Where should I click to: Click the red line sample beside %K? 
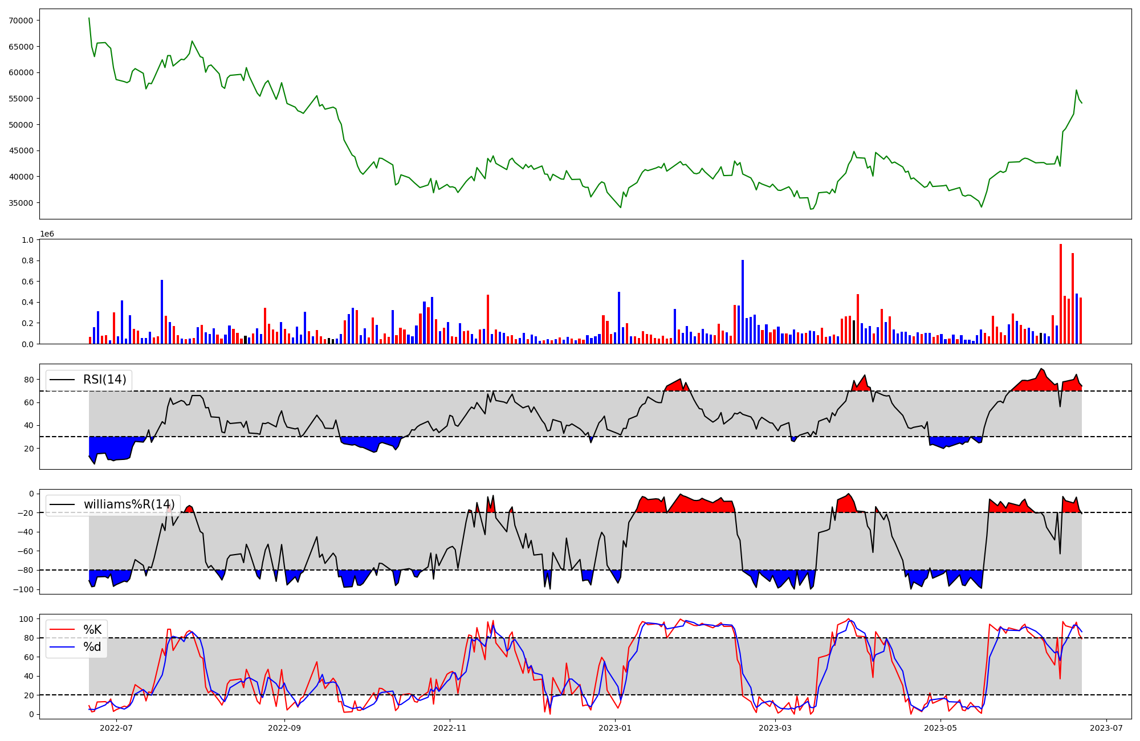[x=63, y=630]
